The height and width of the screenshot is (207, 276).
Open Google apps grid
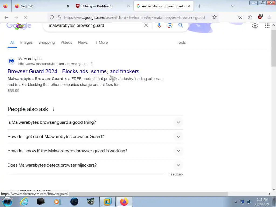pyautogui.click(x=267, y=26)
